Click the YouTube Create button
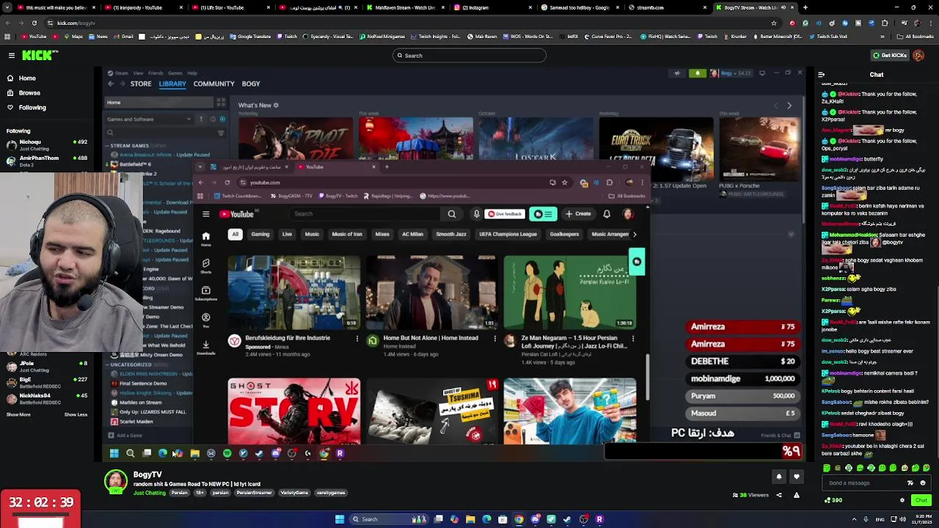 coord(578,214)
